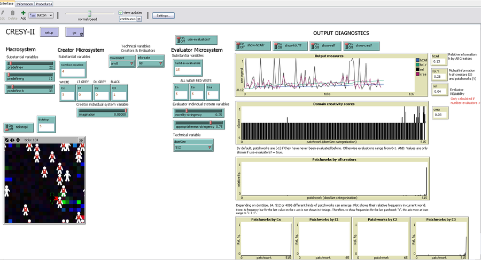
Task: Click the Add widget plus icon
Action: point(23,13)
